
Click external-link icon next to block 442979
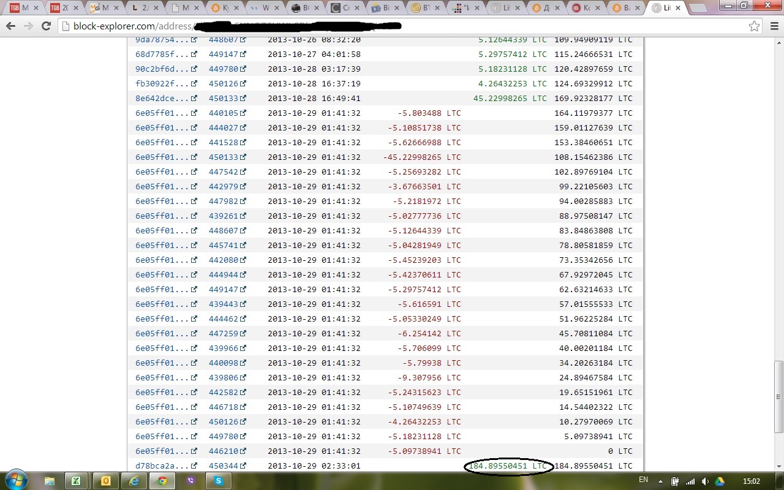(243, 186)
